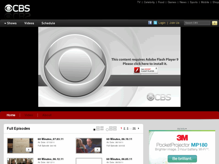Click the grid layout view icon
Image resolution: width=219 pixels, height=164 pixels.
(x=113, y=128)
